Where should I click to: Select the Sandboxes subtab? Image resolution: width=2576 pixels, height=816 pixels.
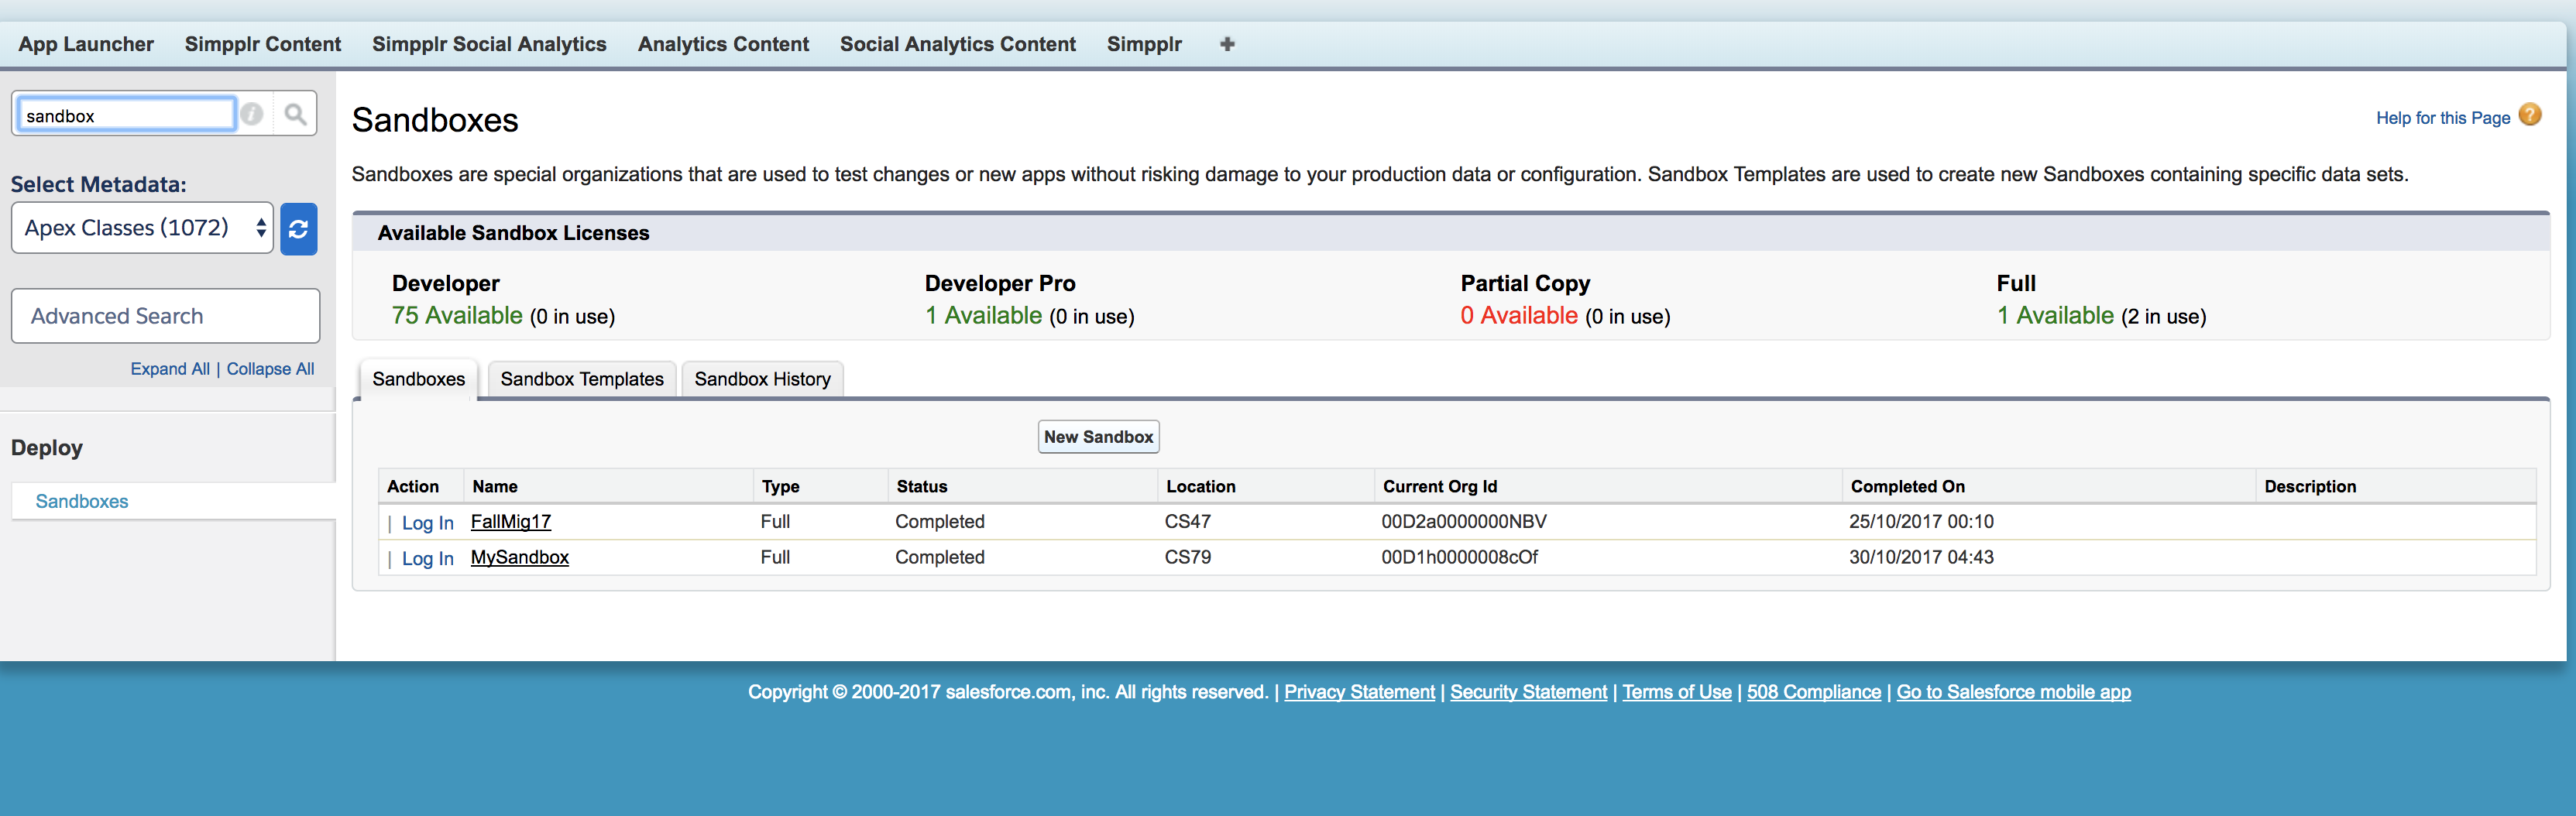click(418, 379)
